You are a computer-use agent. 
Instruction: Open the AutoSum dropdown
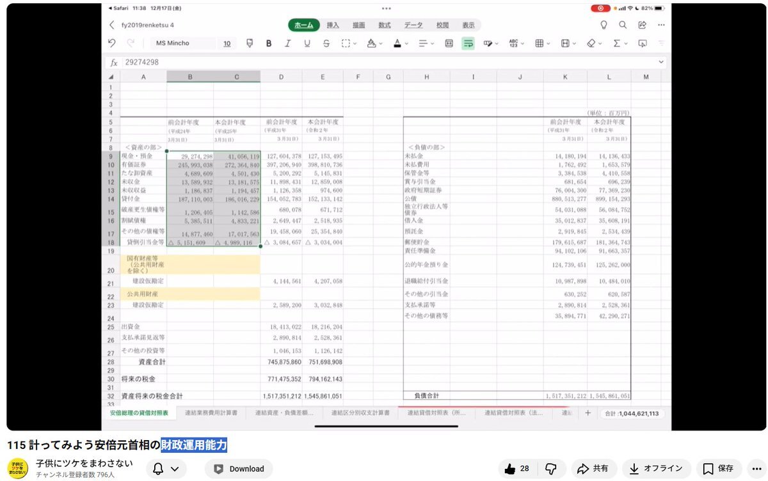(x=619, y=43)
